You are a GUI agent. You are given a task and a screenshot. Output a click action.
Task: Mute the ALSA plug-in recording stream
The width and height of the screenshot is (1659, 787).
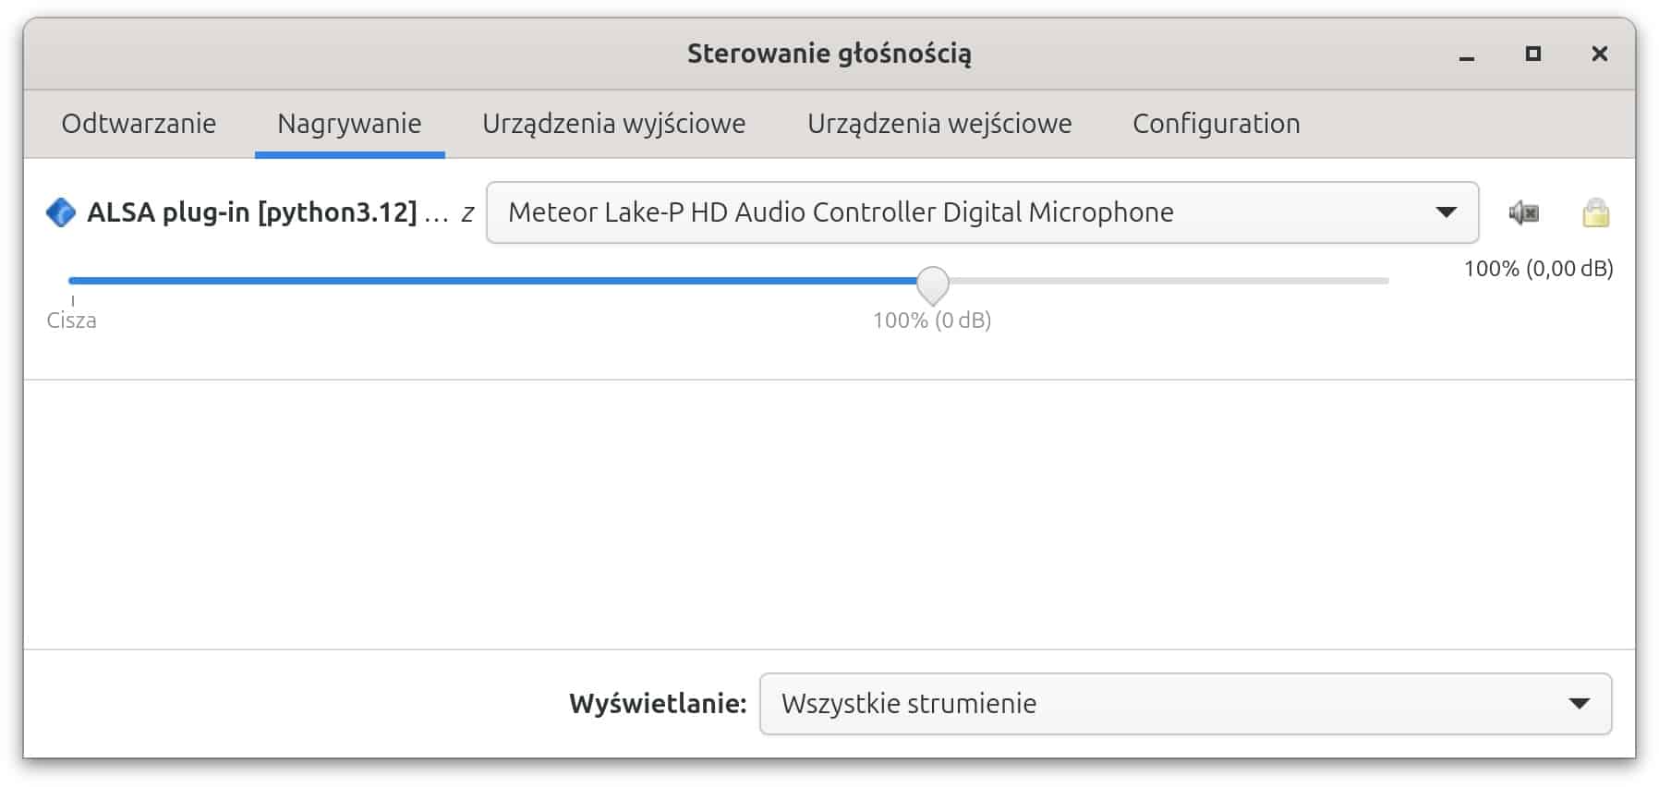(1523, 212)
